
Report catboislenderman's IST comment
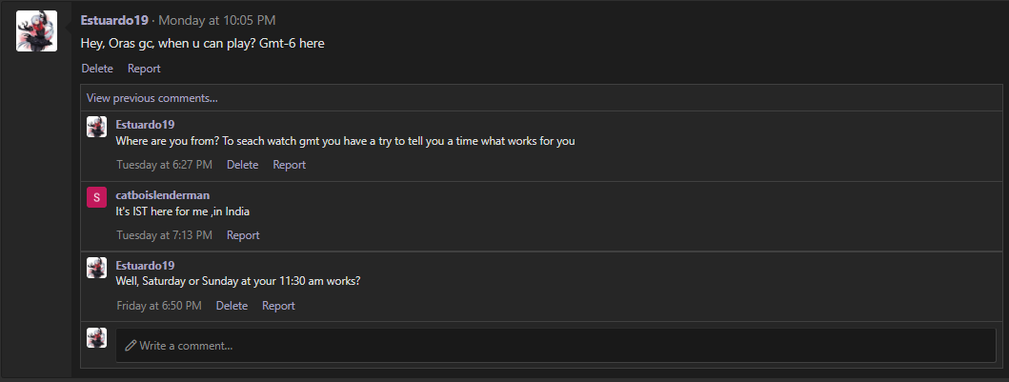pyautogui.click(x=243, y=235)
